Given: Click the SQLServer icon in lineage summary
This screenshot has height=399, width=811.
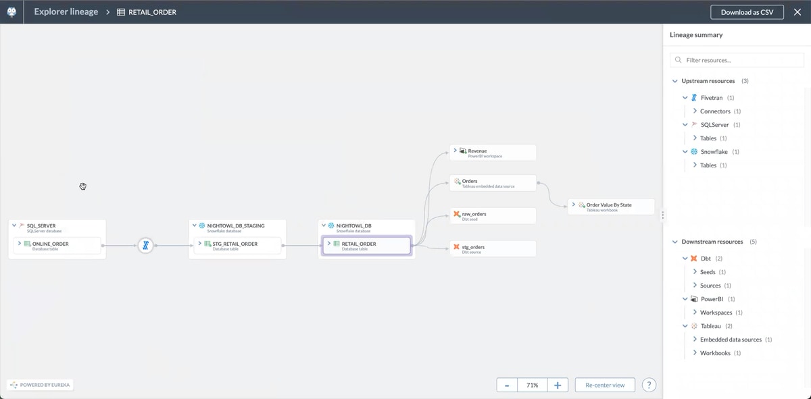Looking at the screenshot, I should pyautogui.click(x=694, y=125).
